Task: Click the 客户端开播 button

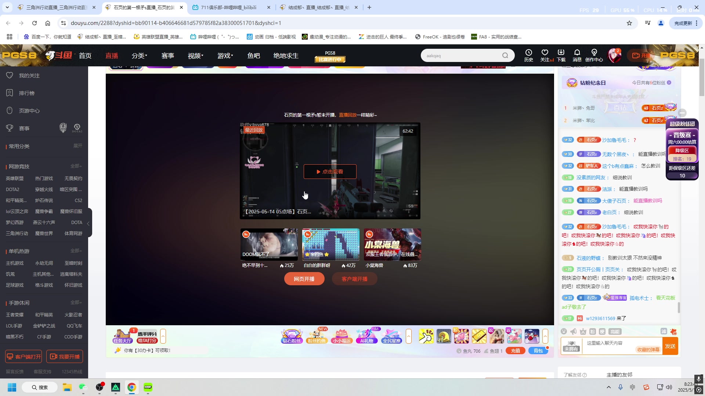Action: pos(354,279)
